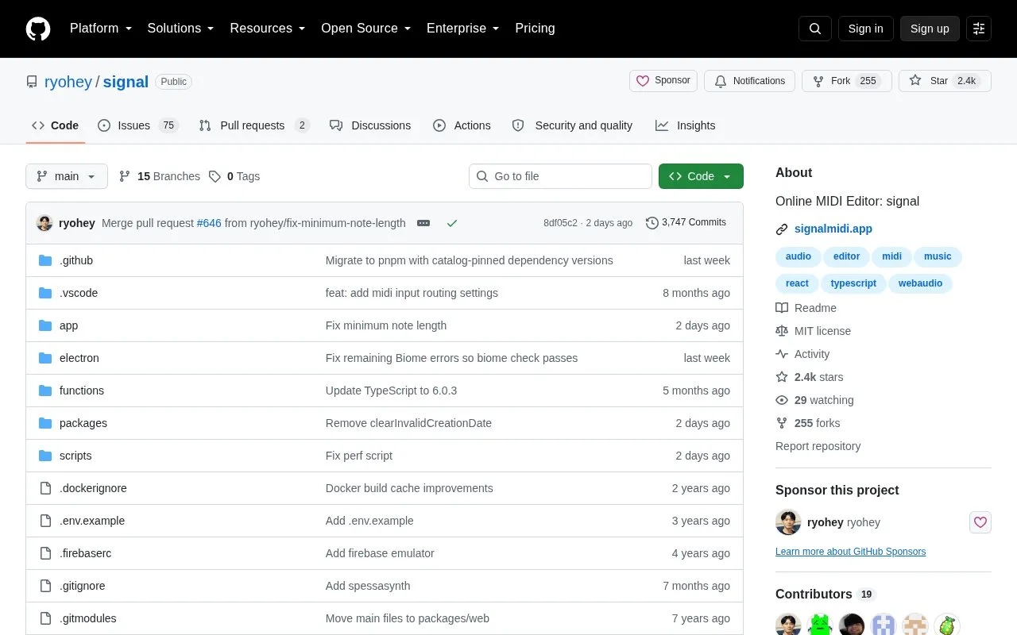Screen dimensions: 1017x635
Task: Switch to the Issues tab
Action: pos(138,125)
